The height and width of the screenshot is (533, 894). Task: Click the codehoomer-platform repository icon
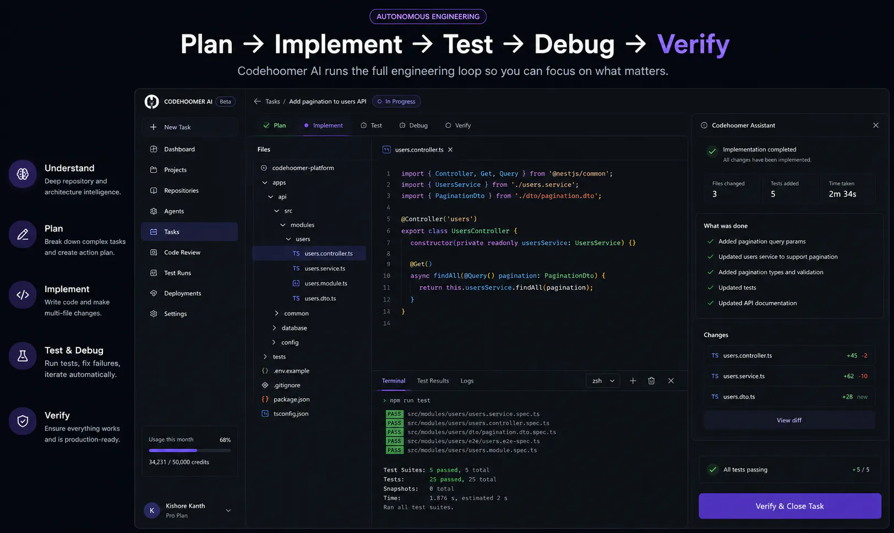click(264, 168)
